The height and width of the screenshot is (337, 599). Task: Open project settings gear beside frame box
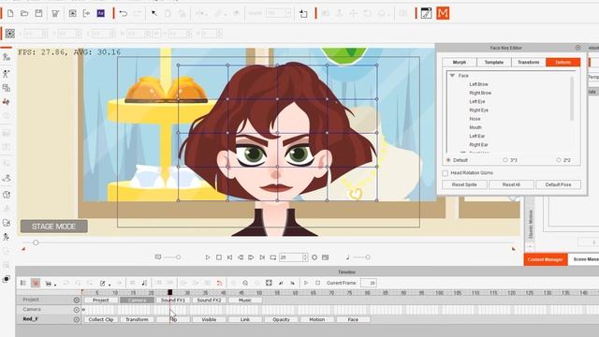[314, 257]
